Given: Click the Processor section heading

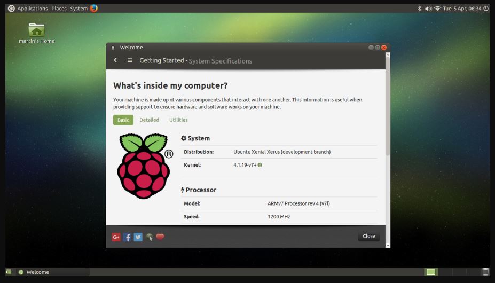Looking at the screenshot, I should coord(199,190).
